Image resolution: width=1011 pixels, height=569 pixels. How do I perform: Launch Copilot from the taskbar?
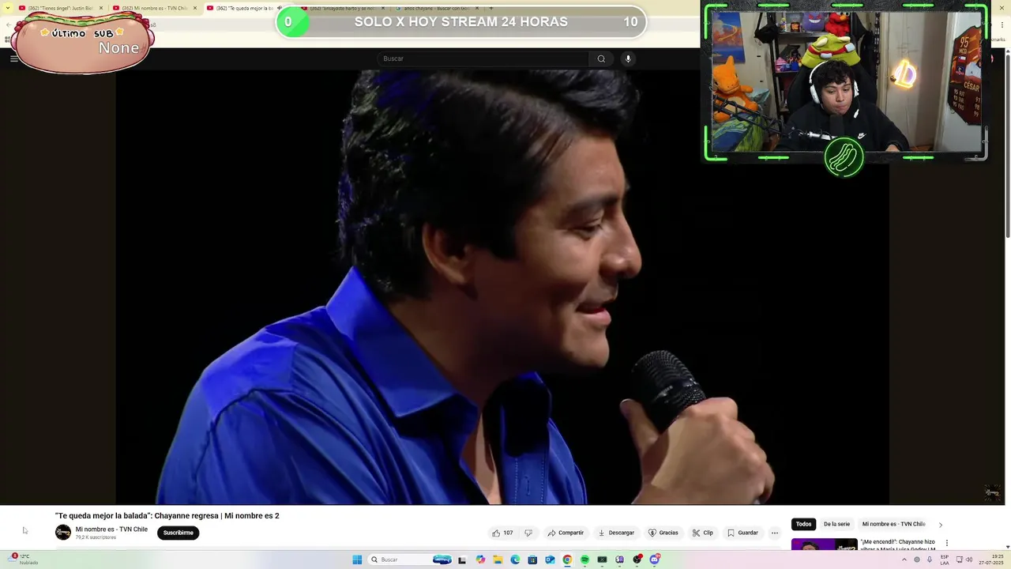click(480, 560)
